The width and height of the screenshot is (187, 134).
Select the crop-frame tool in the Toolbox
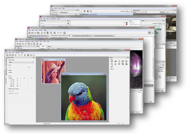pyautogui.click(x=112, y=64)
